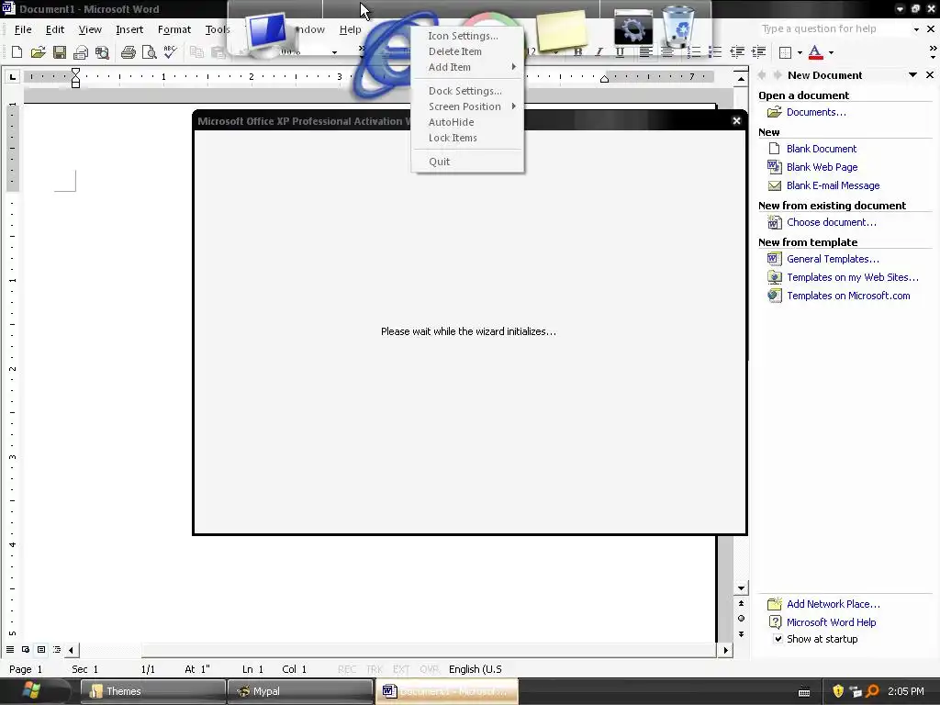Viewport: 940px width, 705px height.
Task: Click the Increase Indent toolbar icon
Action: click(x=758, y=52)
